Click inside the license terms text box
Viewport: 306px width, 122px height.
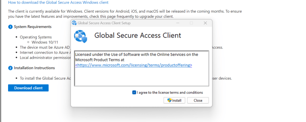click(x=141, y=76)
